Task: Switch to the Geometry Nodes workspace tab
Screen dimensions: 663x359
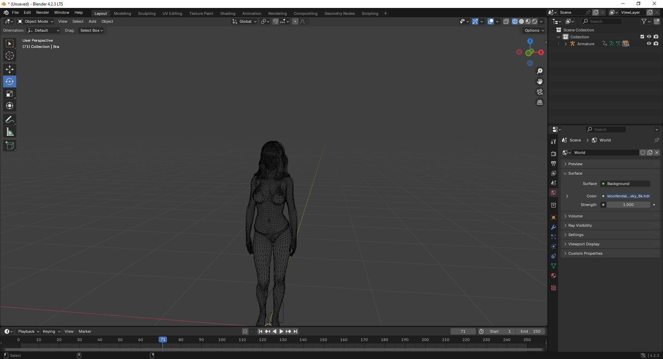Action: pyautogui.click(x=339, y=13)
